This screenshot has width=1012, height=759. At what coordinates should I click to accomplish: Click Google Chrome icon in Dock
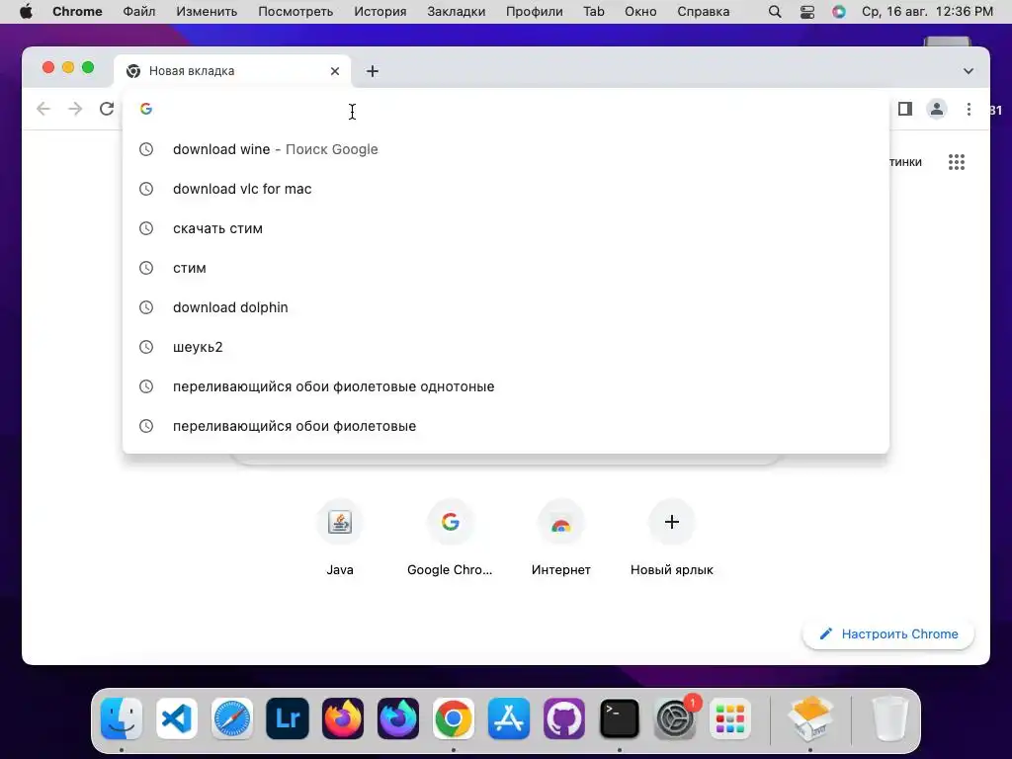[x=454, y=718]
